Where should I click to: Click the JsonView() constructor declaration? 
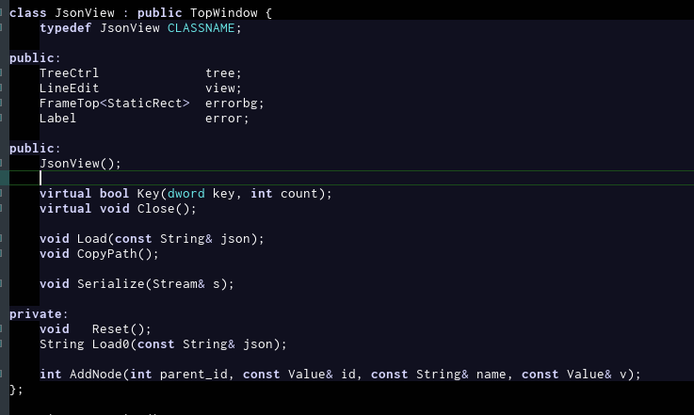pos(80,164)
